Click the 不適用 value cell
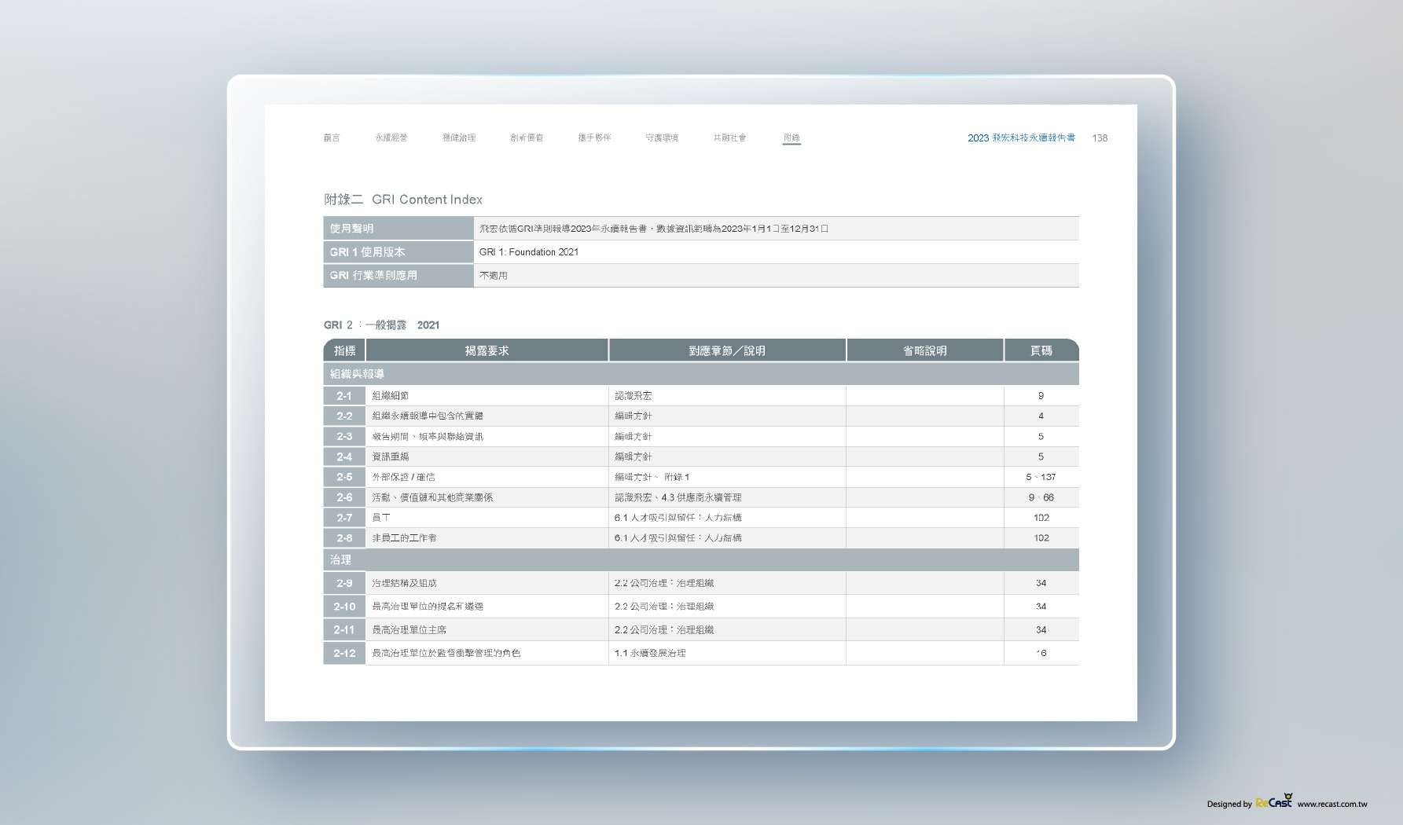 click(777, 276)
